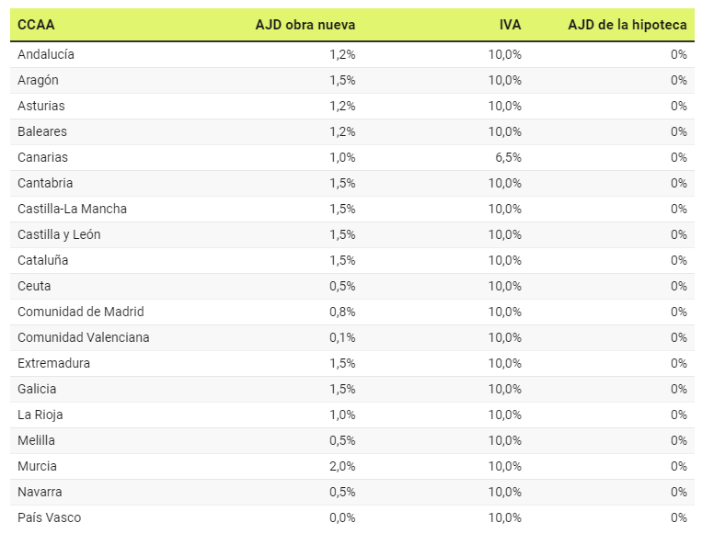
Task: Select the Navarra row label
Action: pos(40,492)
